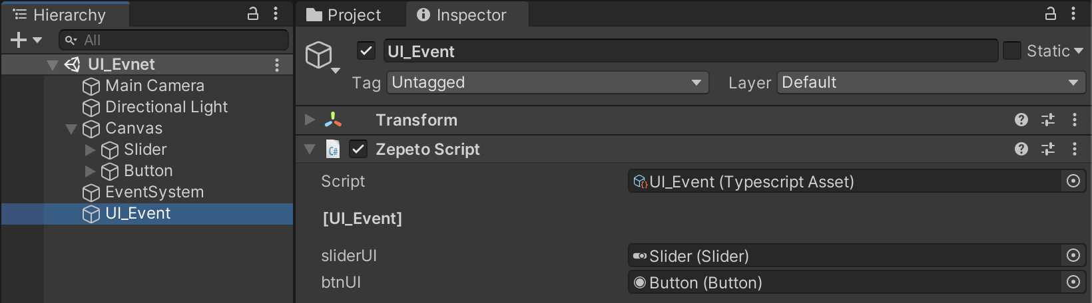Toggle the UI_Event GameObject active checkbox
The height and width of the screenshot is (303, 1092).
[366, 50]
